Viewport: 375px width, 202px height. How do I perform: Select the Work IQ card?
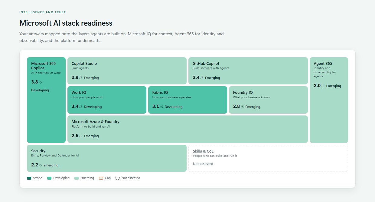(x=107, y=100)
